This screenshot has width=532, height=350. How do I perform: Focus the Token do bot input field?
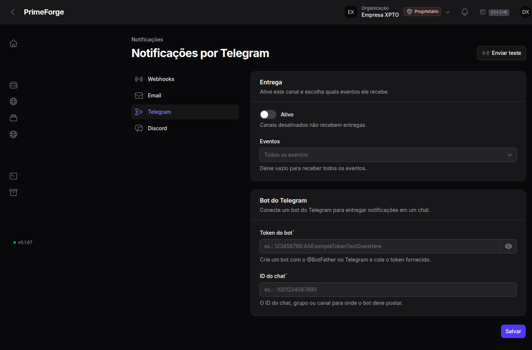pos(380,246)
